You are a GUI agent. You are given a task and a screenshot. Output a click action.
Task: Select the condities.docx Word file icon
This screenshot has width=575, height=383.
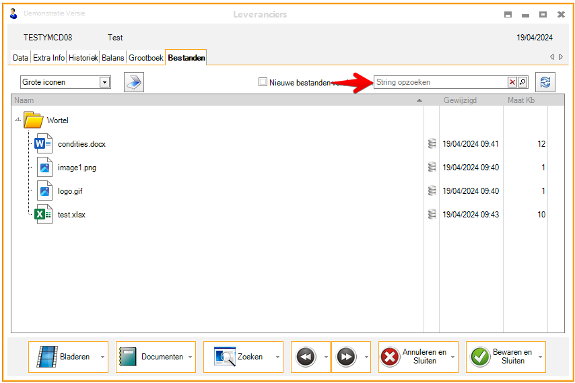[x=43, y=144]
